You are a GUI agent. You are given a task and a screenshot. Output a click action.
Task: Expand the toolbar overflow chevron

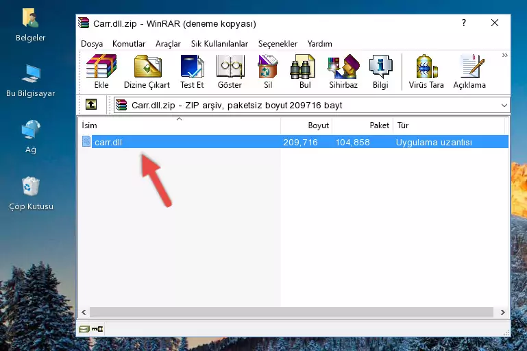pos(504,55)
